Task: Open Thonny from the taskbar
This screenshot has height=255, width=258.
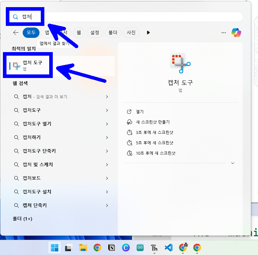Action: click(154, 248)
